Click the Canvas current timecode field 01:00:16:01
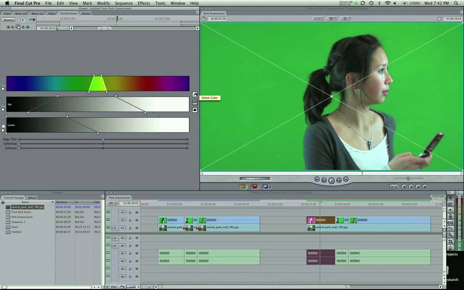 [453, 19]
